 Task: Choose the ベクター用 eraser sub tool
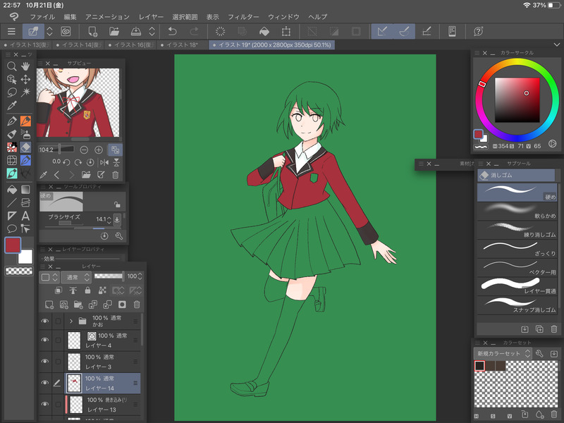[517, 266]
